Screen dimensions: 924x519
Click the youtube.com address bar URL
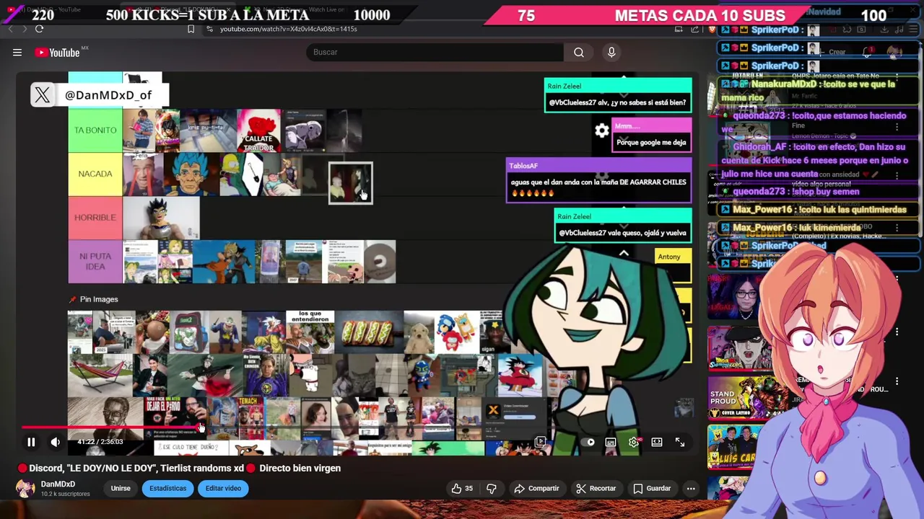pos(288,29)
